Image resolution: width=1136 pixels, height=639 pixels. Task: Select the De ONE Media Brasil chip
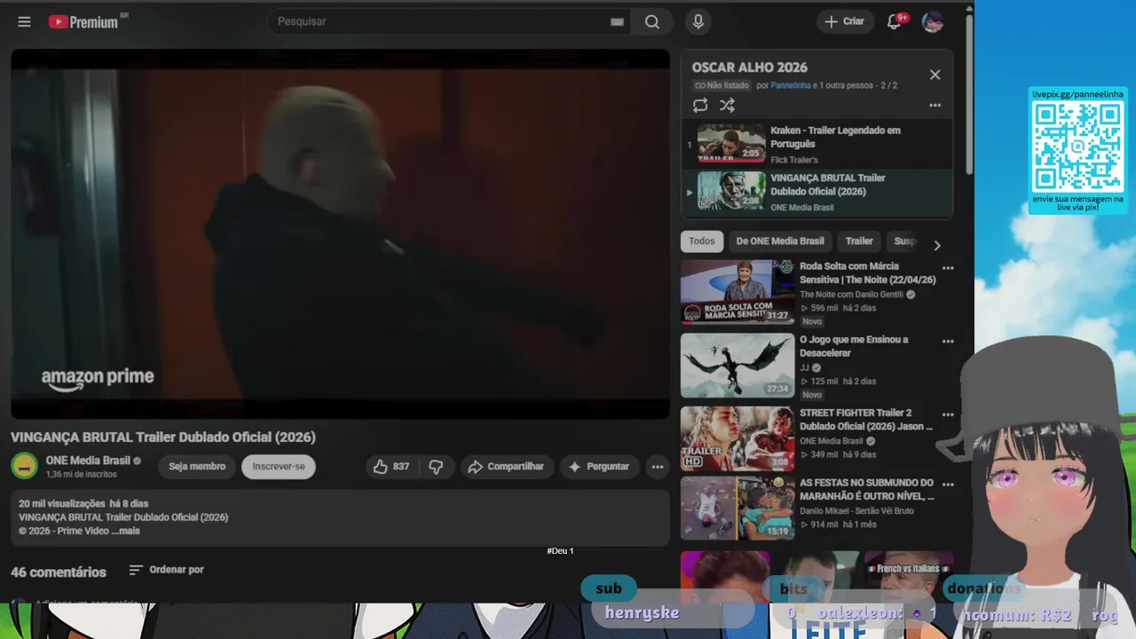click(780, 241)
